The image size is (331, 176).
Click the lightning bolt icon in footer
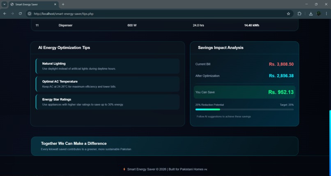pos(124,169)
